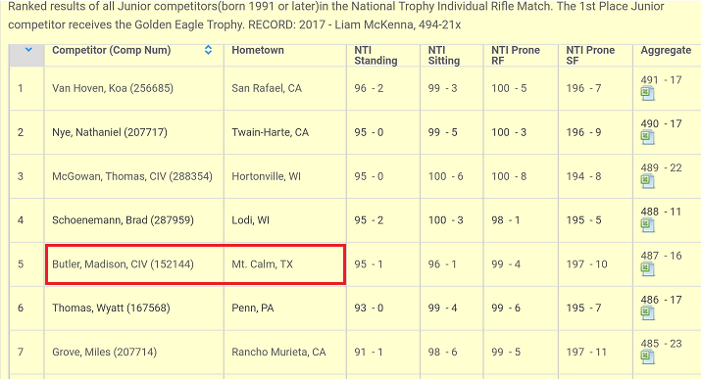
Task: Click the NTI Prone RF header
Action: (x=516, y=56)
